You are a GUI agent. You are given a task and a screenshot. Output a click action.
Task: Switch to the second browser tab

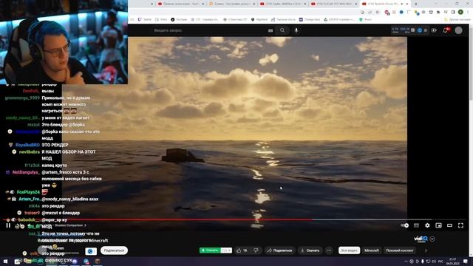pos(231,4)
